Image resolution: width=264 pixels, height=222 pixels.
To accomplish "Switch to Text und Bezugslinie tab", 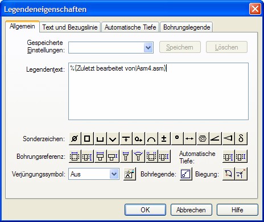I will [x=70, y=27].
